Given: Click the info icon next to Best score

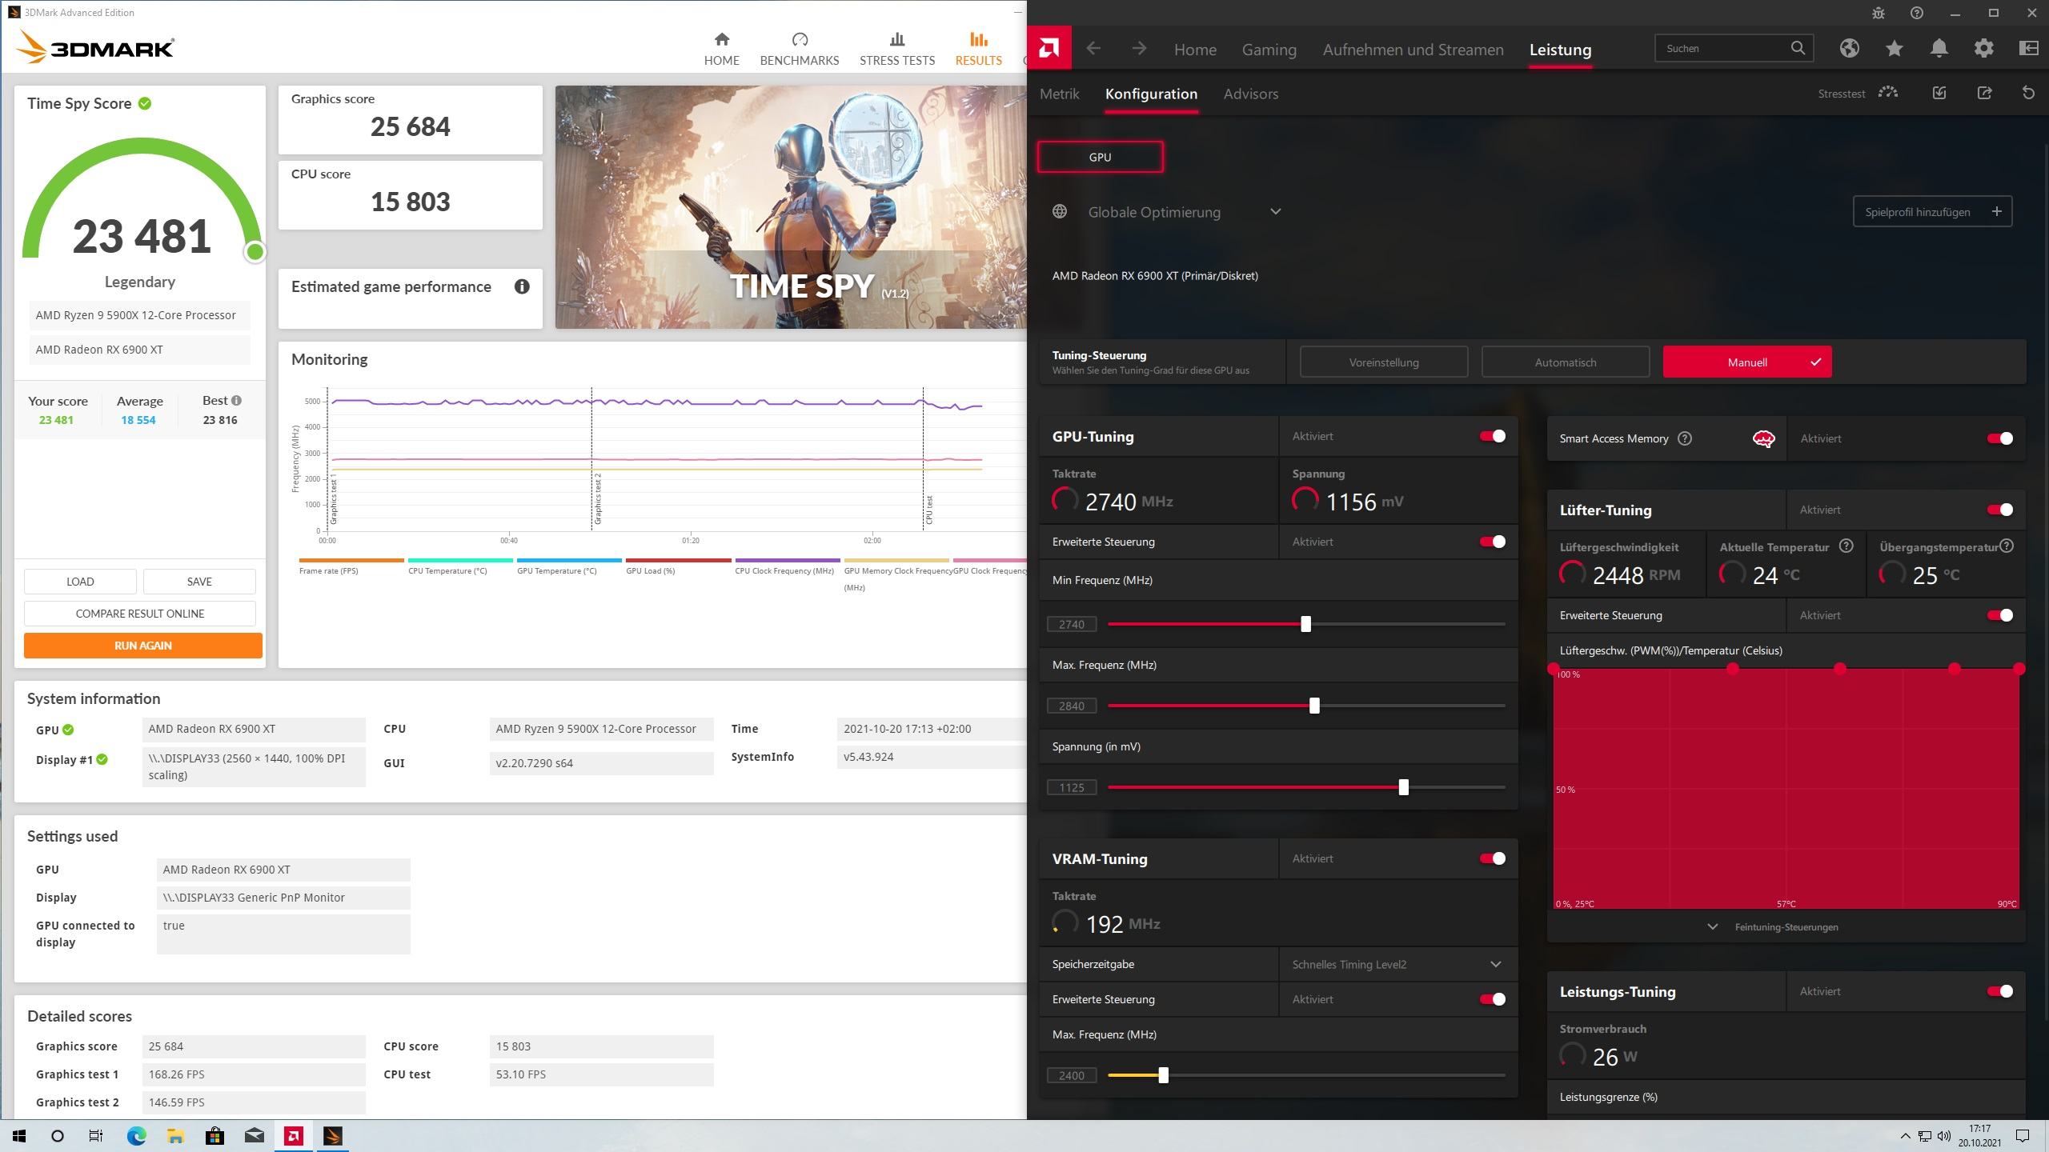Looking at the screenshot, I should 236,401.
